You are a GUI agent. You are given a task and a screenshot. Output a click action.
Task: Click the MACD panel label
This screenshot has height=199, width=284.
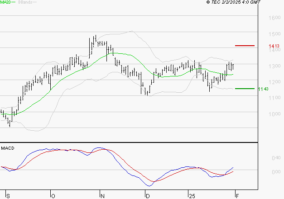coord(8,148)
